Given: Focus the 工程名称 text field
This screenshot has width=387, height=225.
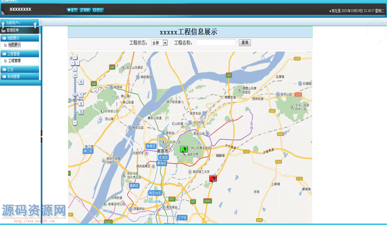Looking at the screenshot, I should point(216,43).
